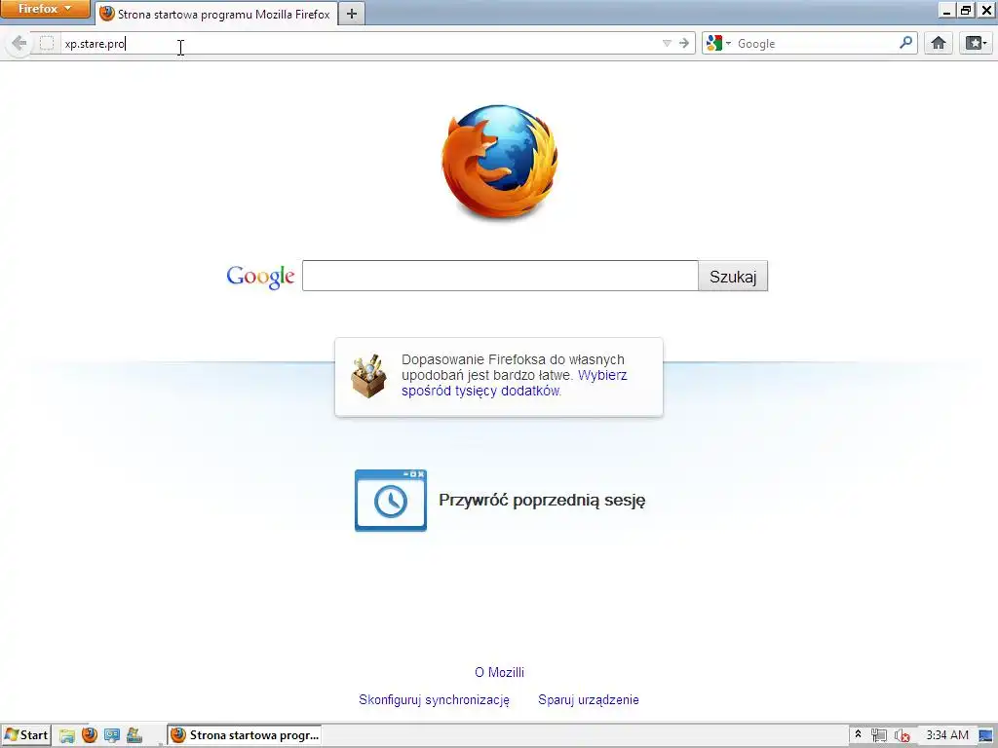Go back with the back arrow
The image size is (998, 748).
point(19,43)
